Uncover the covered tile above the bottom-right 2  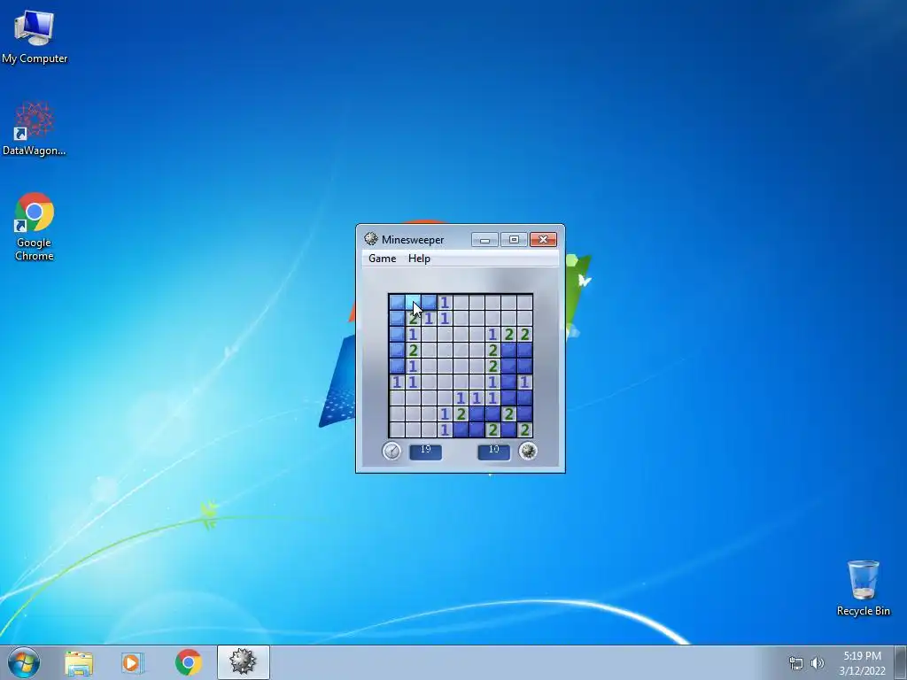[x=524, y=413]
